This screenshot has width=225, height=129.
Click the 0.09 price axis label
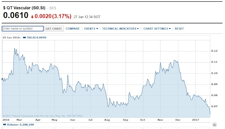214,84
